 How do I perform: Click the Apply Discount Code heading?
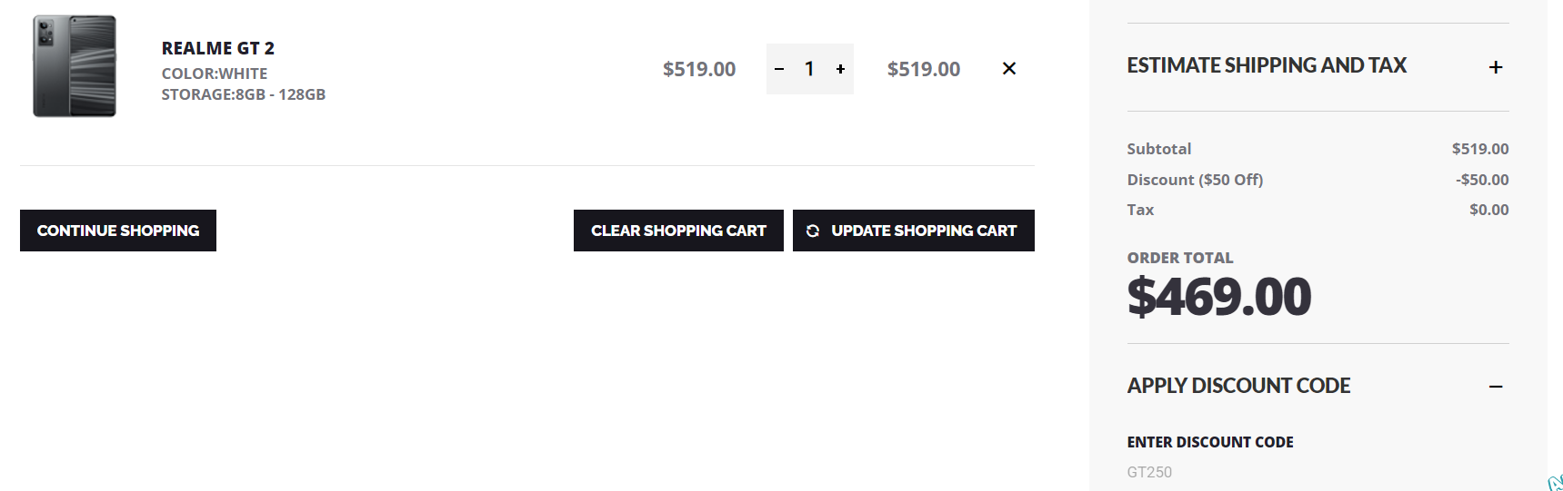tap(1238, 386)
